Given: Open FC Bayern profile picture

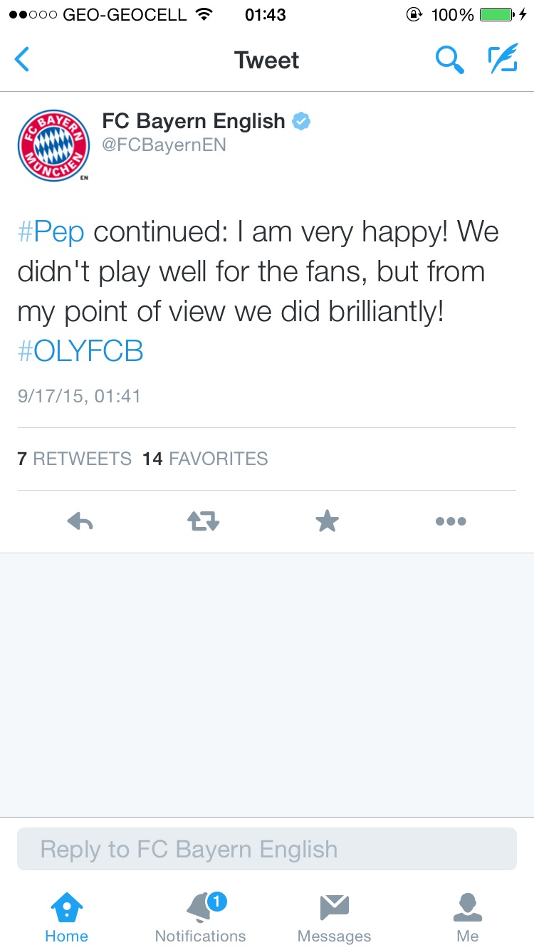Looking at the screenshot, I should click(53, 145).
